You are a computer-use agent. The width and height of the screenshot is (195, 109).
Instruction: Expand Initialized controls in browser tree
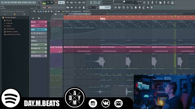click(13, 35)
